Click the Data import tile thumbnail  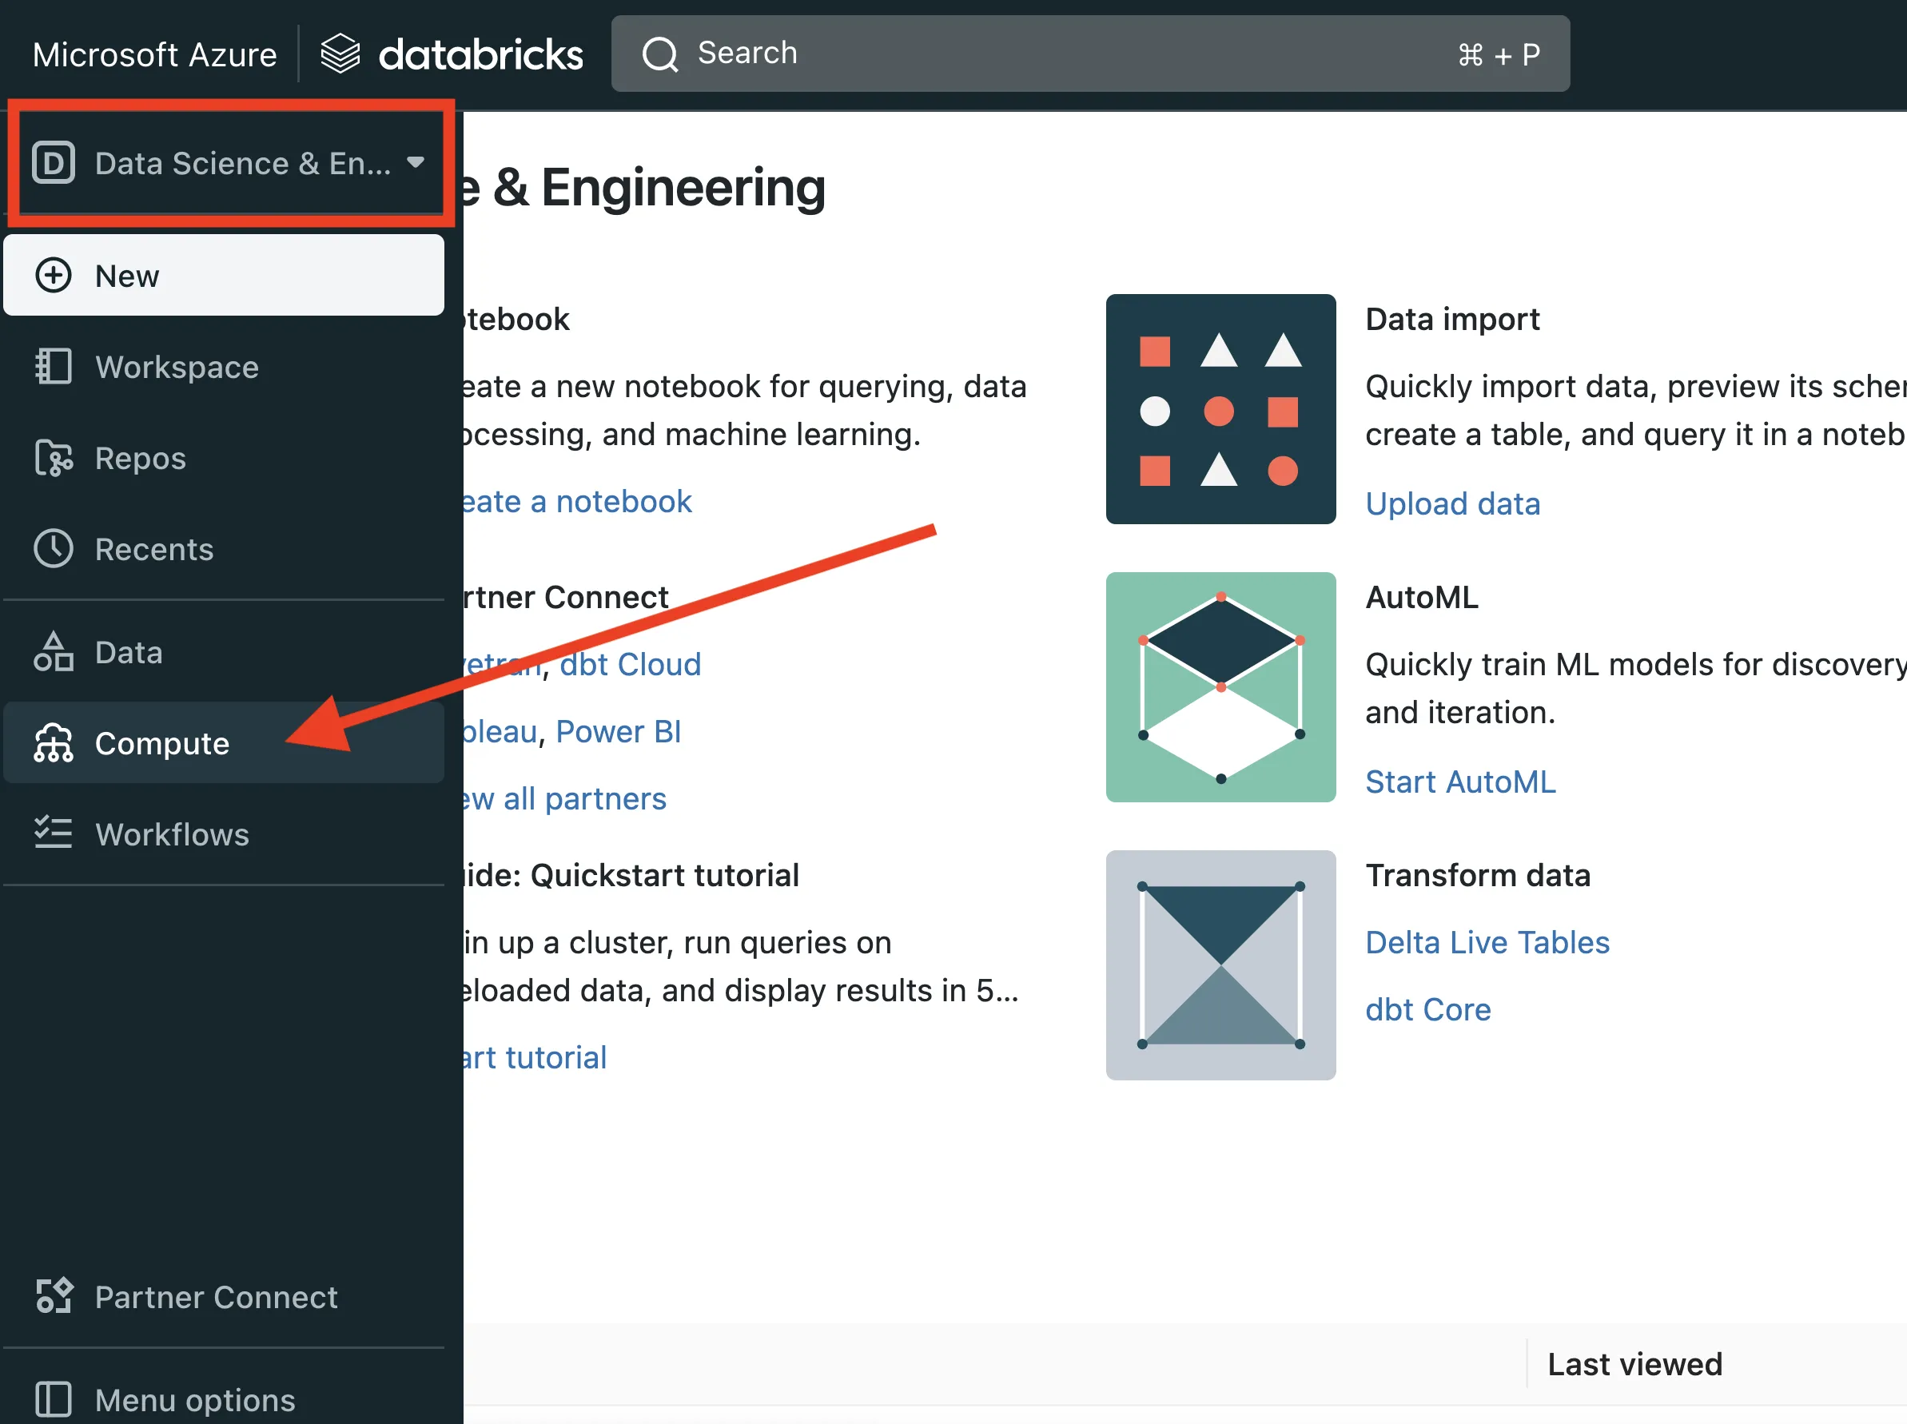coord(1220,408)
